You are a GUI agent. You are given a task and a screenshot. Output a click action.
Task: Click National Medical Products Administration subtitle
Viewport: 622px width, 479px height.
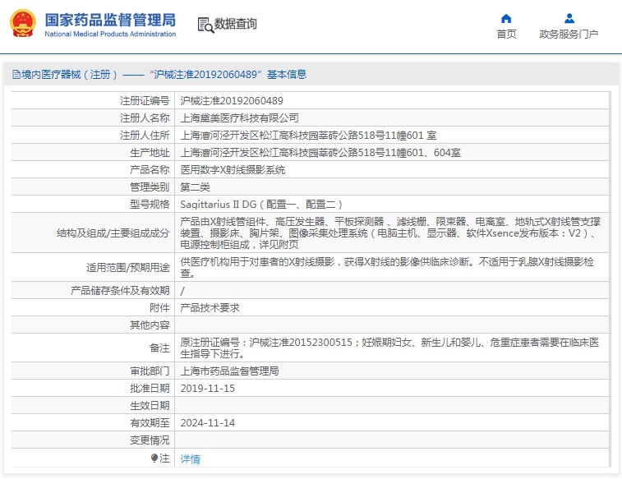tap(110, 35)
